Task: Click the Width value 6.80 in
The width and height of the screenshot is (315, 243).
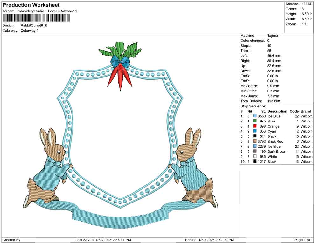Action: [x=307, y=19]
